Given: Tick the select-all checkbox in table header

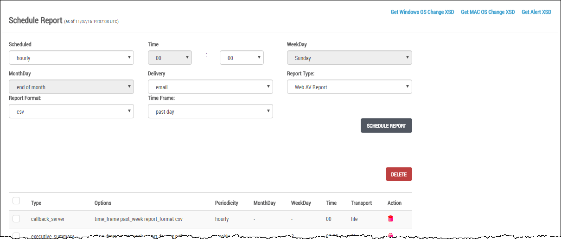Looking at the screenshot, I should coord(16,201).
